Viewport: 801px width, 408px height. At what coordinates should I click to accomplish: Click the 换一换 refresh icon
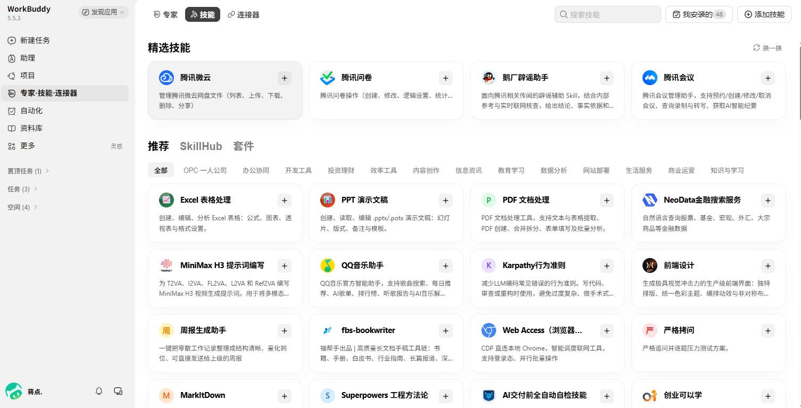[756, 48]
